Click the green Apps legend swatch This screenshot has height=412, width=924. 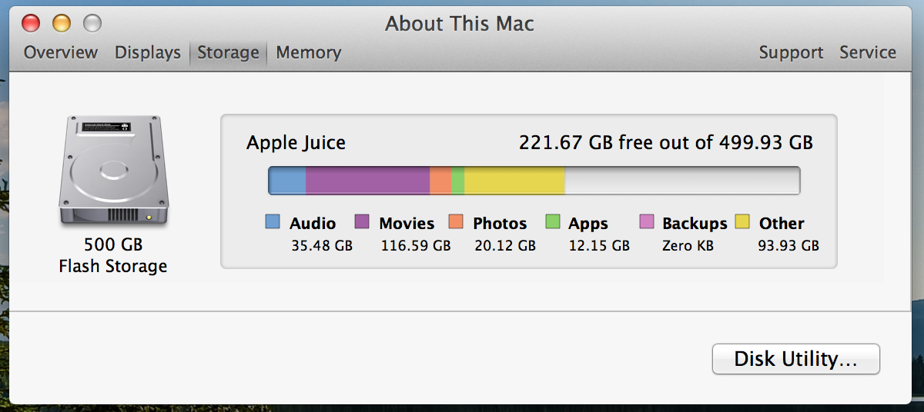tap(552, 222)
